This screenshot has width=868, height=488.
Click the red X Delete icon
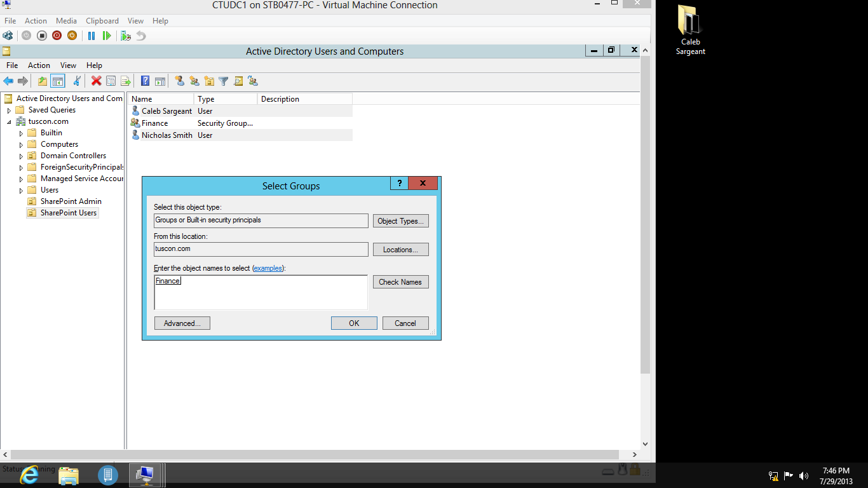click(x=96, y=81)
